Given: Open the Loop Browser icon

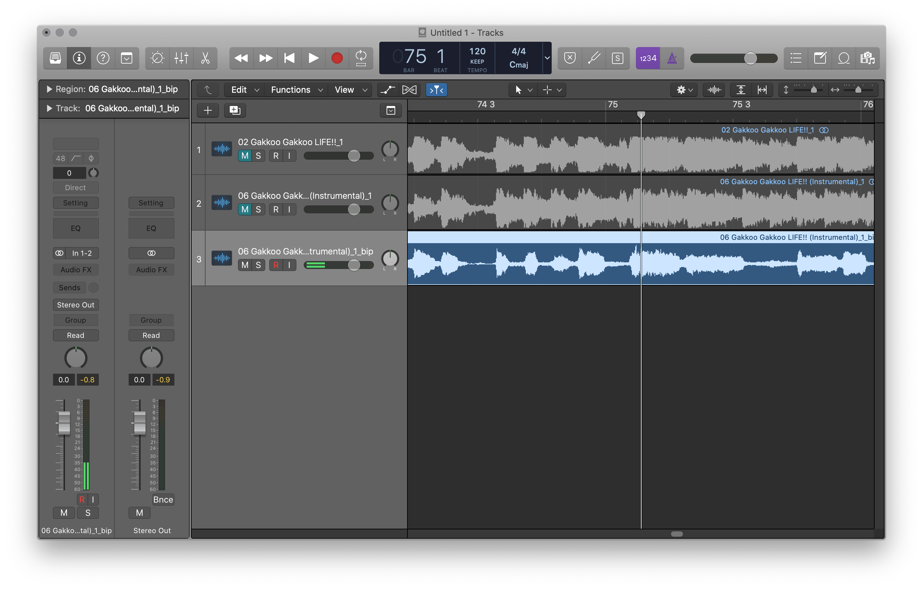Looking at the screenshot, I should pos(844,58).
